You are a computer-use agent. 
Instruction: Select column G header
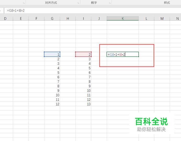pyautogui.click(x=52, y=19)
